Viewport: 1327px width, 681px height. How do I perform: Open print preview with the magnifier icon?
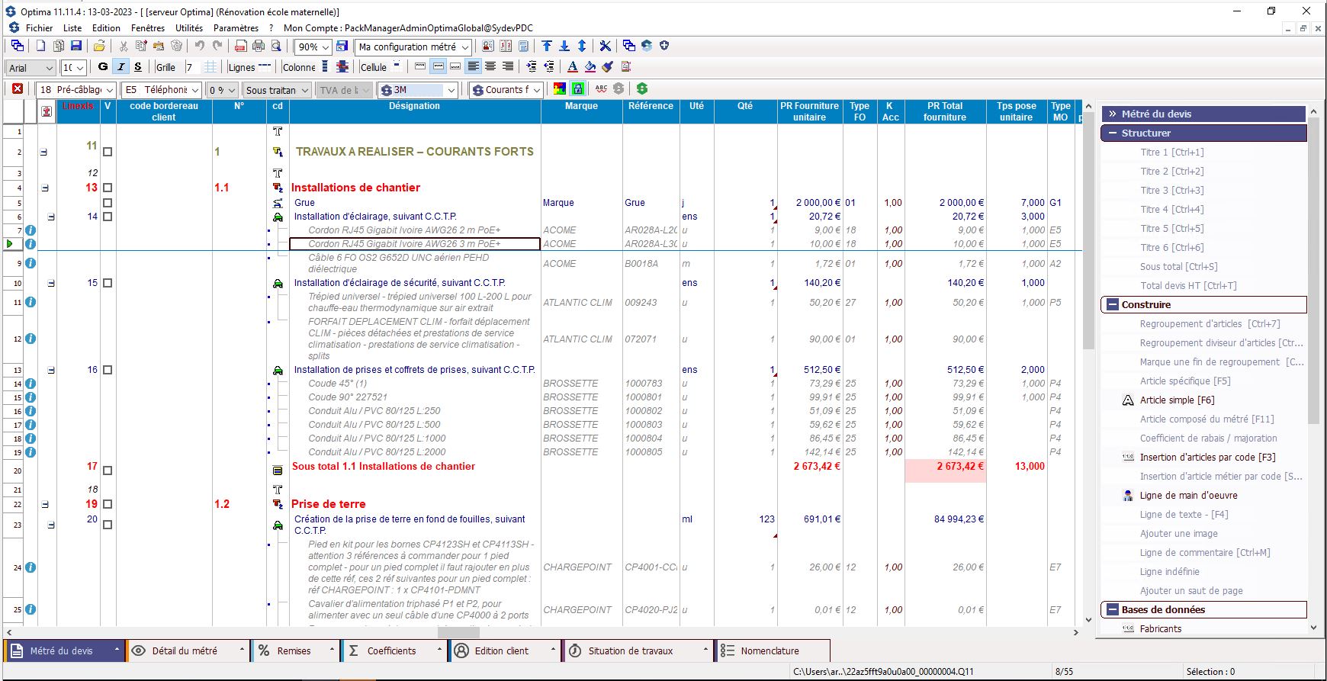tap(276, 47)
